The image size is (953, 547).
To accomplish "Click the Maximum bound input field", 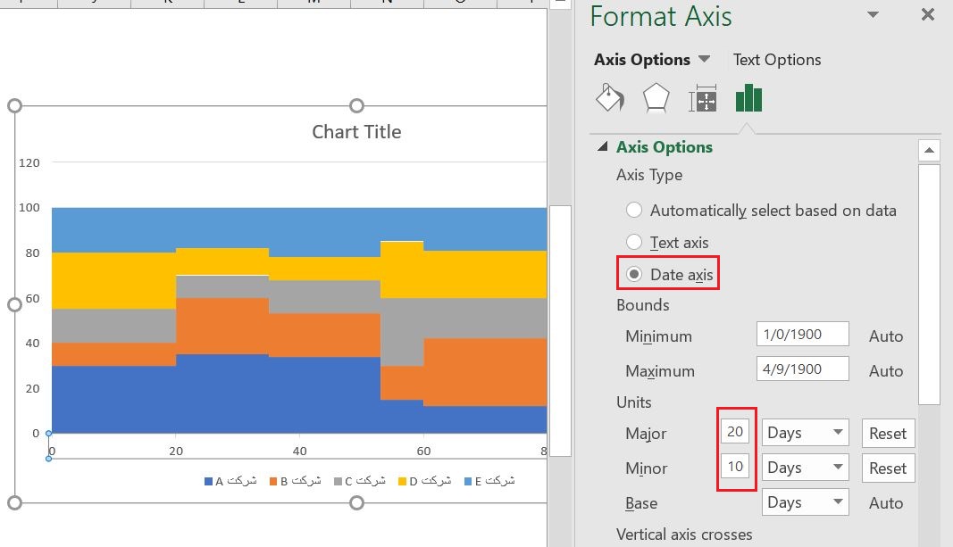I will pos(802,369).
